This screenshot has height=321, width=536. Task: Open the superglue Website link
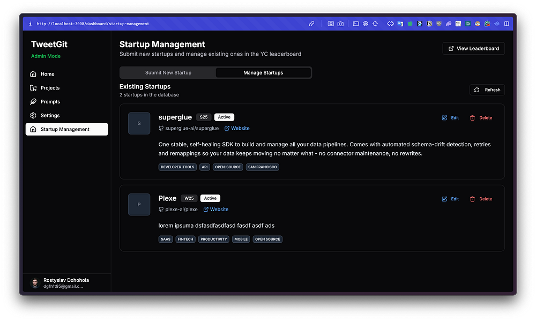tap(237, 128)
